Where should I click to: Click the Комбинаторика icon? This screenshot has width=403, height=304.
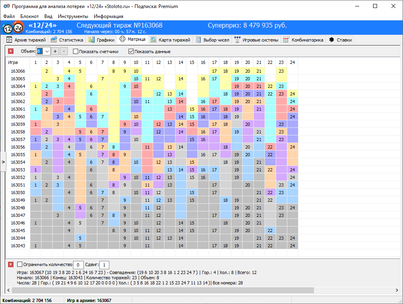[286, 40]
